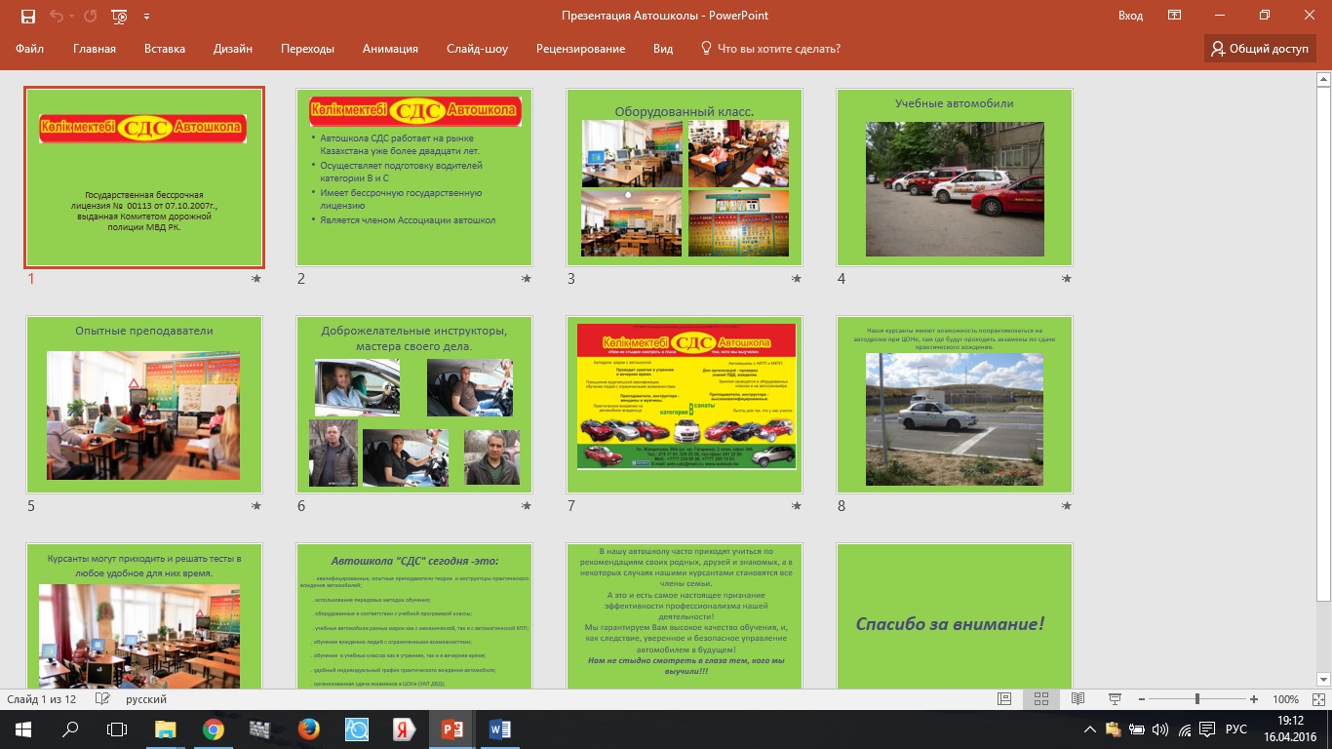Screen dimensions: 1332x749
Task: Click the Save icon in quick access toolbar
Action: [x=27, y=17]
